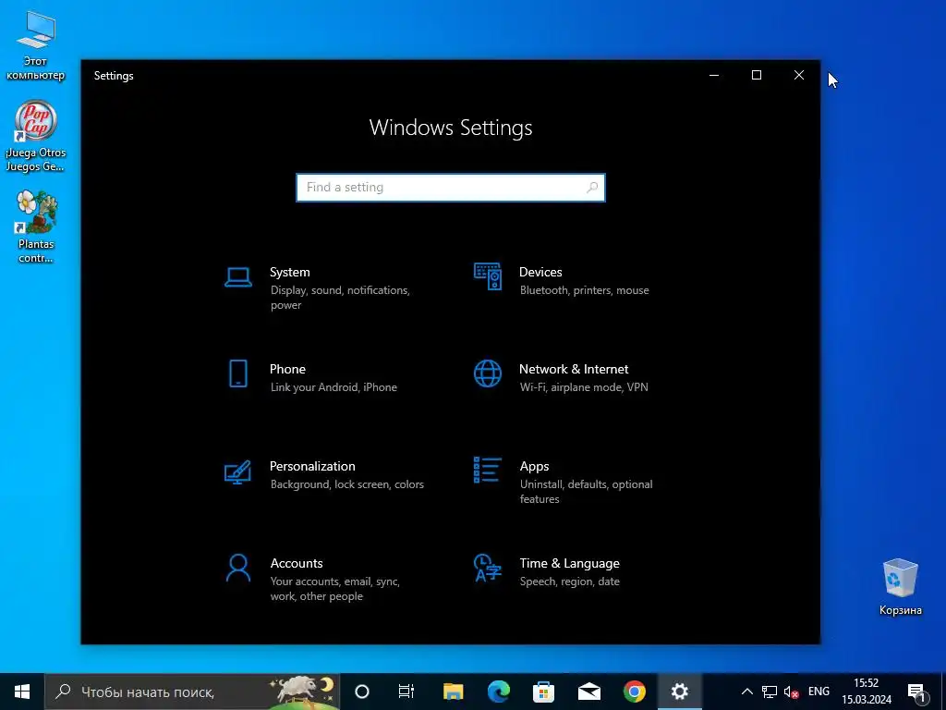Screen dimensions: 946x710
Task: Click the Find a setting search box
Action: 451,188
